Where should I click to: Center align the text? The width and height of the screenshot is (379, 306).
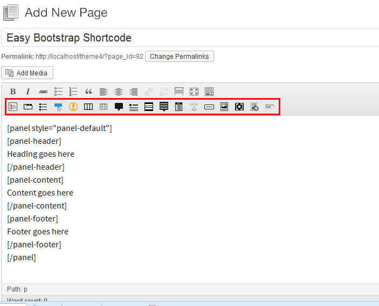coord(119,92)
